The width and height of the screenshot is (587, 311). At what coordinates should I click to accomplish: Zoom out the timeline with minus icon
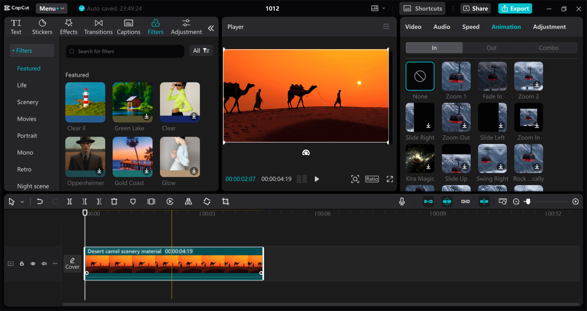(516, 202)
